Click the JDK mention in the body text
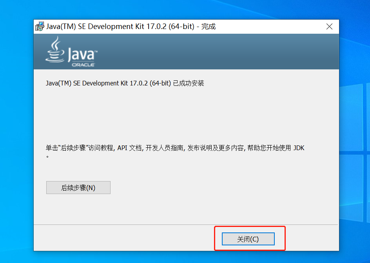The height and width of the screenshot is (263, 370). [299, 148]
